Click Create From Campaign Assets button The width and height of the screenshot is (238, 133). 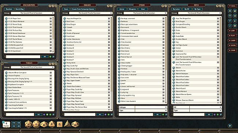83,9
